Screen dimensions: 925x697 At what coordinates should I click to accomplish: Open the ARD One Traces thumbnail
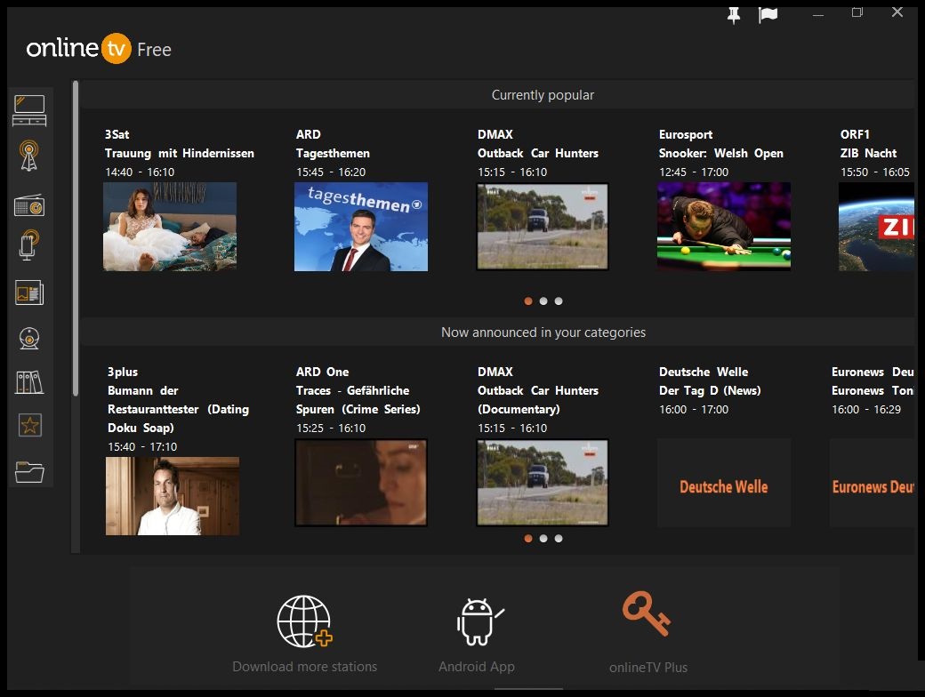pos(361,483)
